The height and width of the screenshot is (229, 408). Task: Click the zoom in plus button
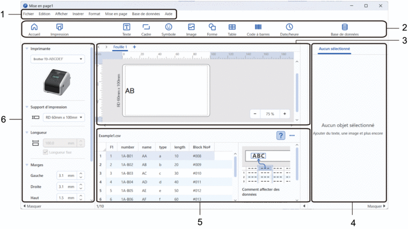(x=284, y=114)
